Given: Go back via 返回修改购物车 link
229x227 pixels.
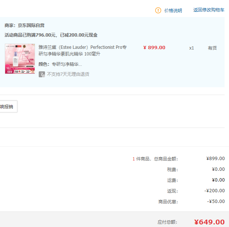Looking at the screenshot, I should click(x=209, y=10).
